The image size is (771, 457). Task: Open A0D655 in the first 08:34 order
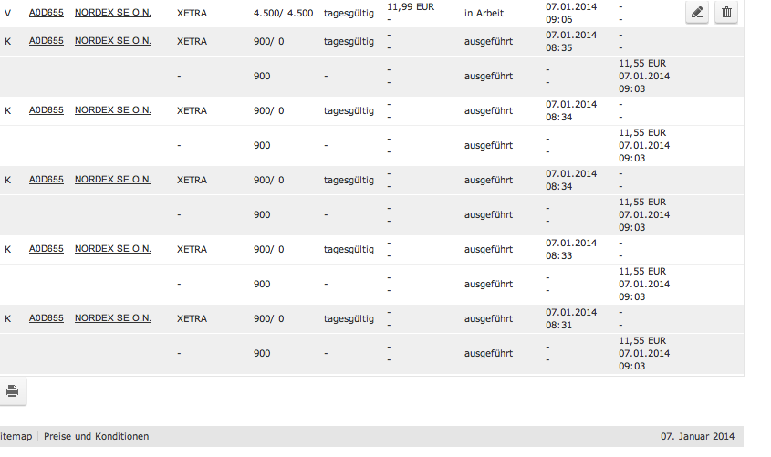(x=47, y=110)
